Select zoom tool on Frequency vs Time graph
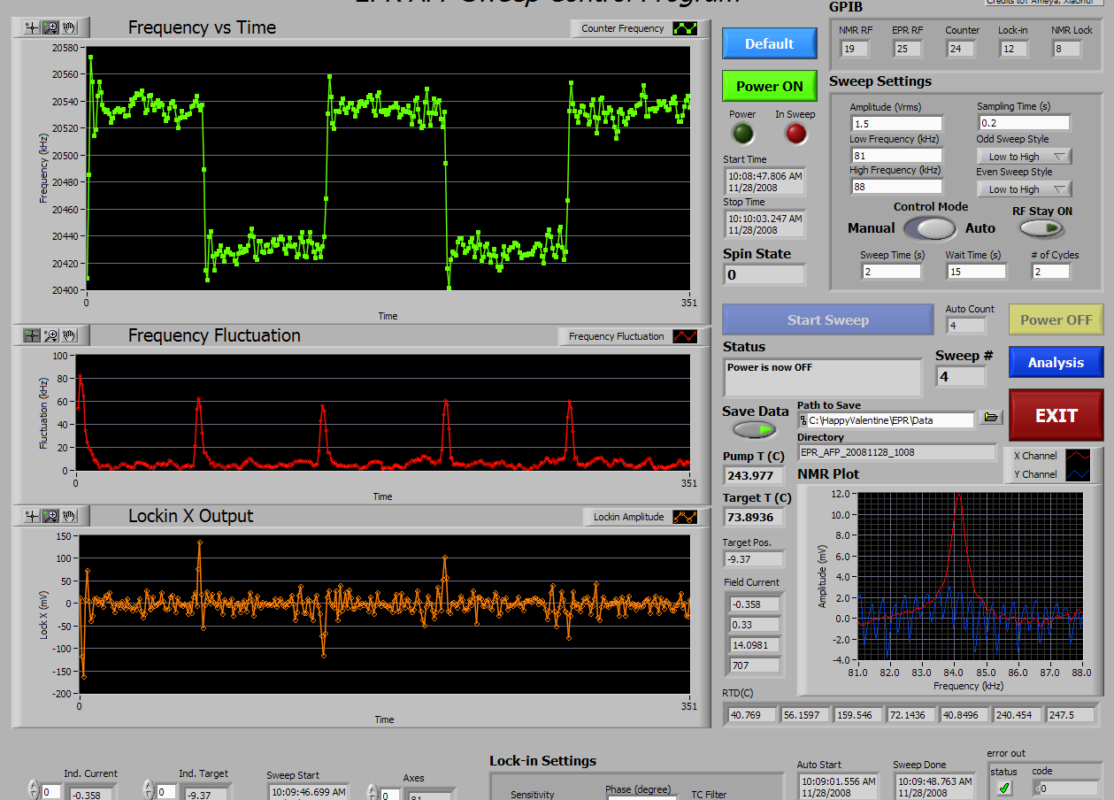The height and width of the screenshot is (800, 1114). [x=50, y=28]
